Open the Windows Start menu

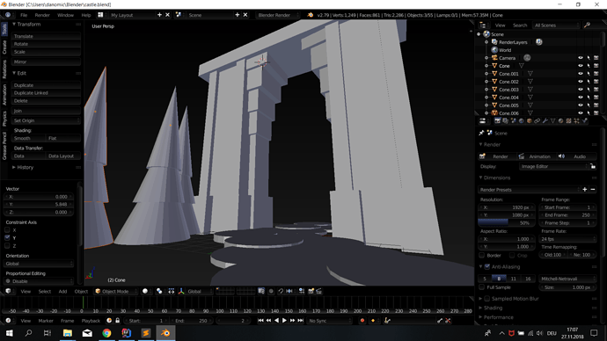10,333
